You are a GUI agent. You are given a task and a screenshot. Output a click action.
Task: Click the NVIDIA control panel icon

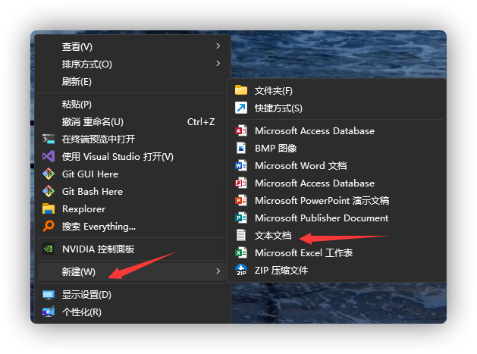49,249
